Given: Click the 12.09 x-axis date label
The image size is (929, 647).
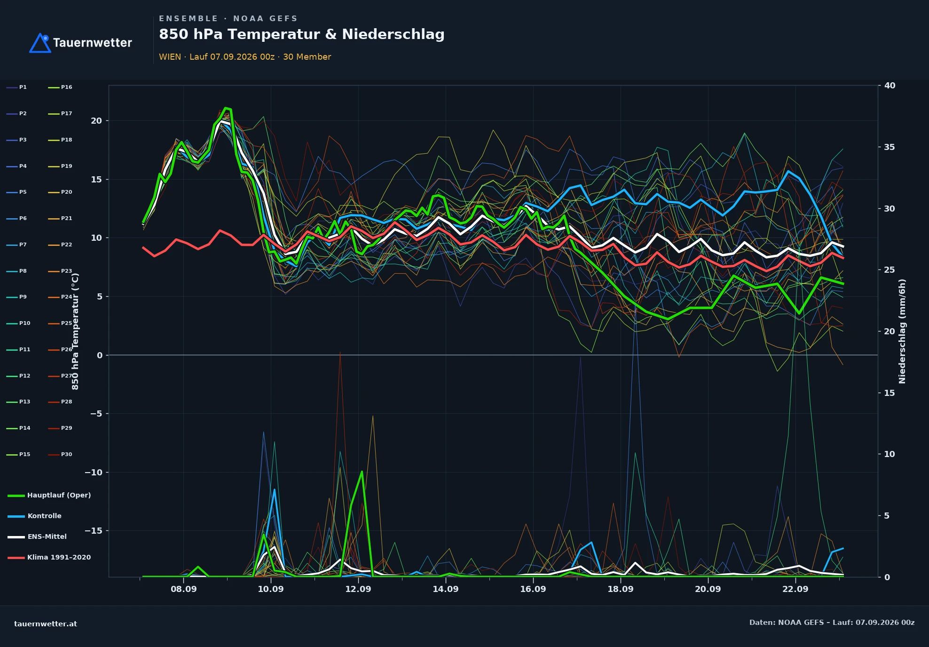Looking at the screenshot, I should 358,590.
